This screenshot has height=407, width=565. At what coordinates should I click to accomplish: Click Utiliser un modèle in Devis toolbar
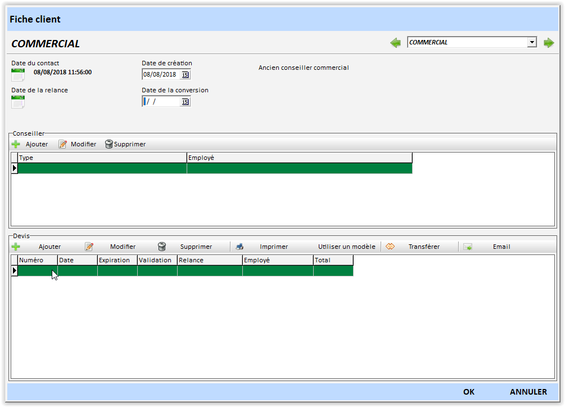point(346,247)
